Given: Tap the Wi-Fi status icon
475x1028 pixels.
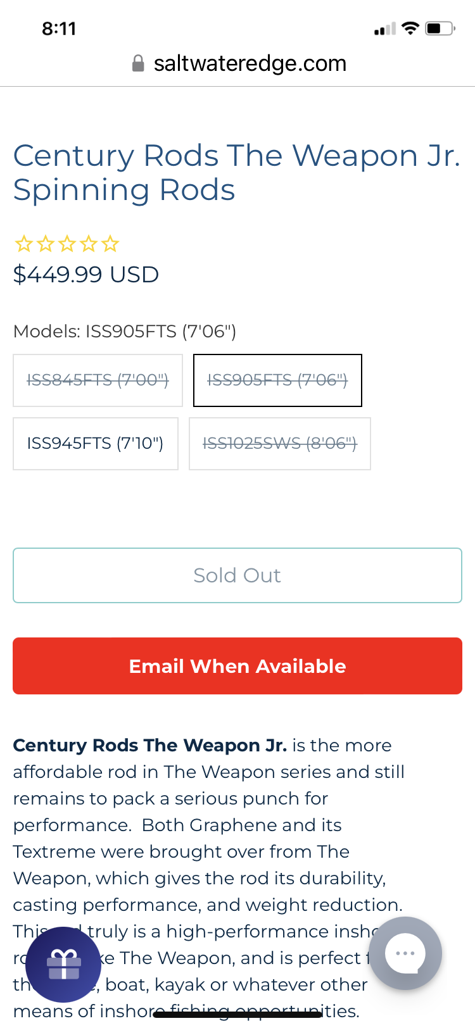Looking at the screenshot, I should (411, 28).
